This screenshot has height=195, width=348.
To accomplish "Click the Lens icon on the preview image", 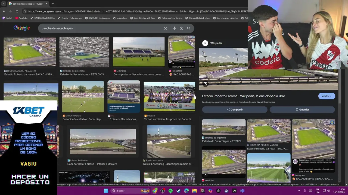I will tap(205, 84).
